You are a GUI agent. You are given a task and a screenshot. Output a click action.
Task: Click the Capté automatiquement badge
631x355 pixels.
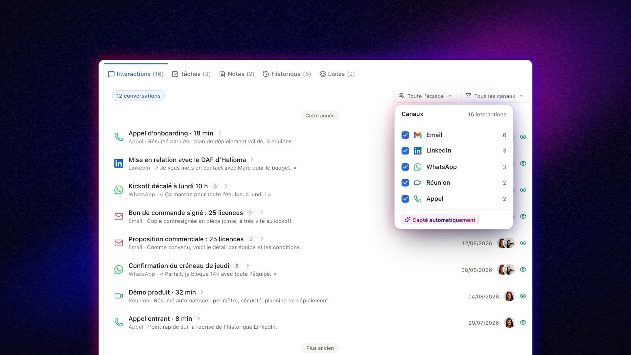pos(440,220)
